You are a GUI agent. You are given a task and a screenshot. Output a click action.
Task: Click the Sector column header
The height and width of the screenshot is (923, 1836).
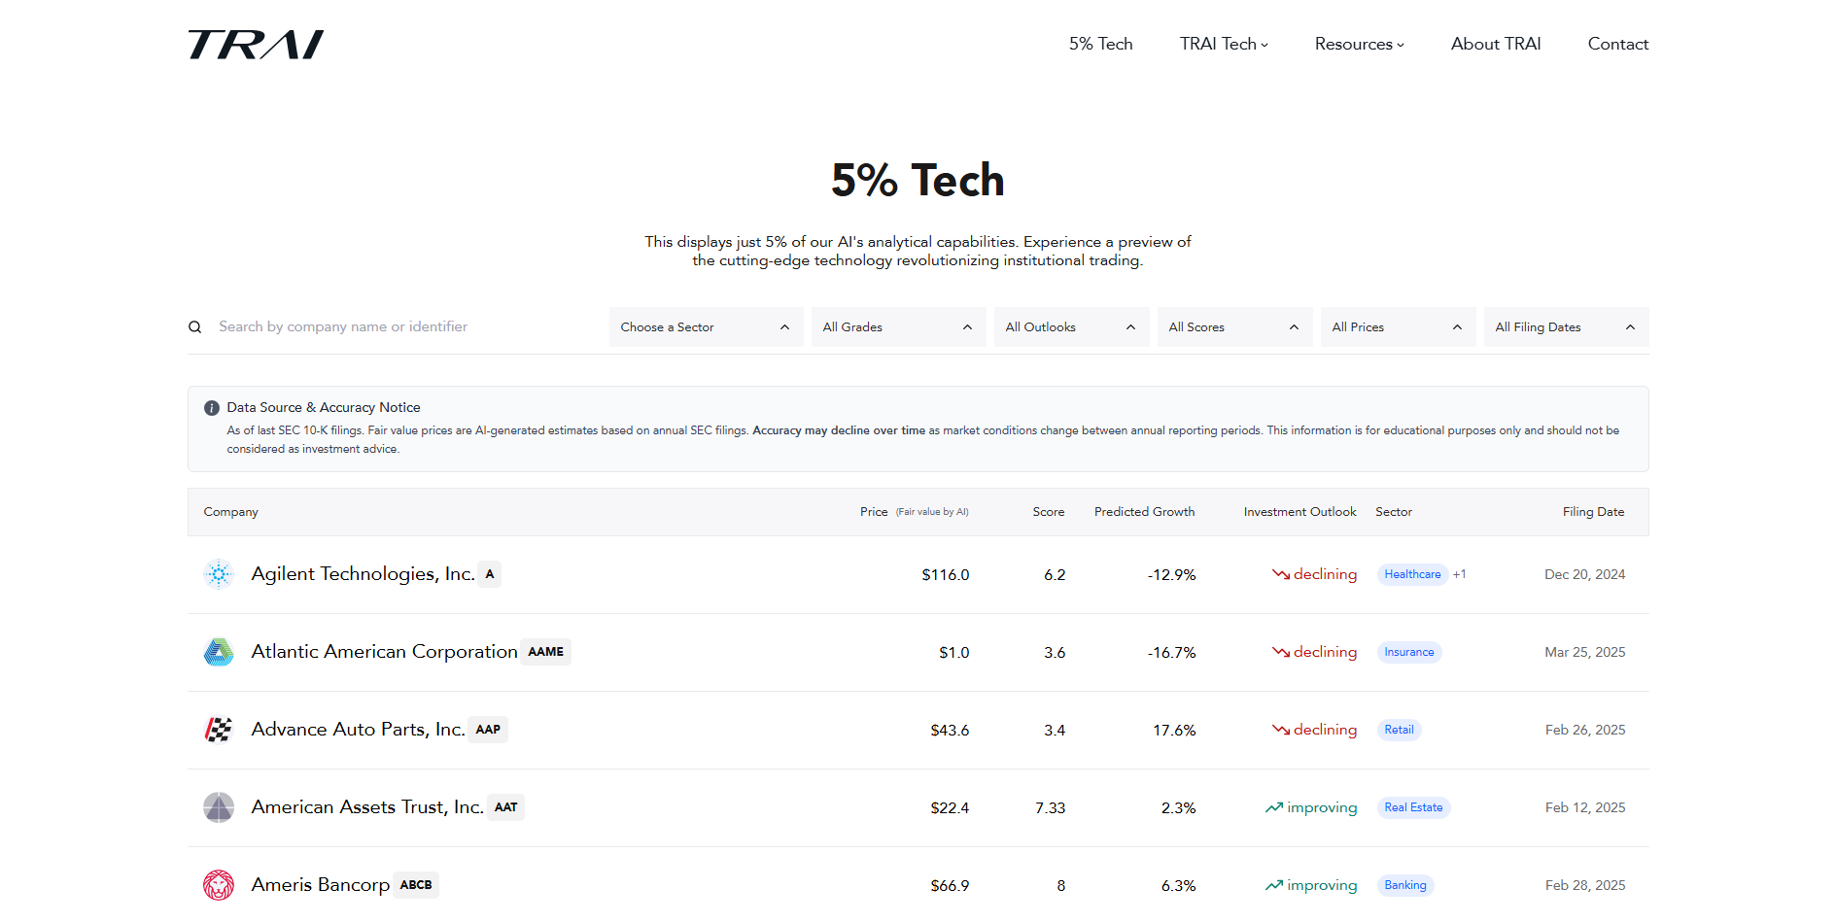tap(1394, 512)
